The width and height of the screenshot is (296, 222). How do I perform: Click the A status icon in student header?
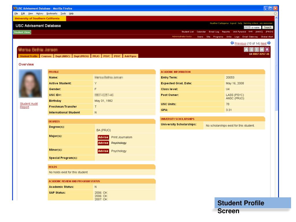click(246, 49)
